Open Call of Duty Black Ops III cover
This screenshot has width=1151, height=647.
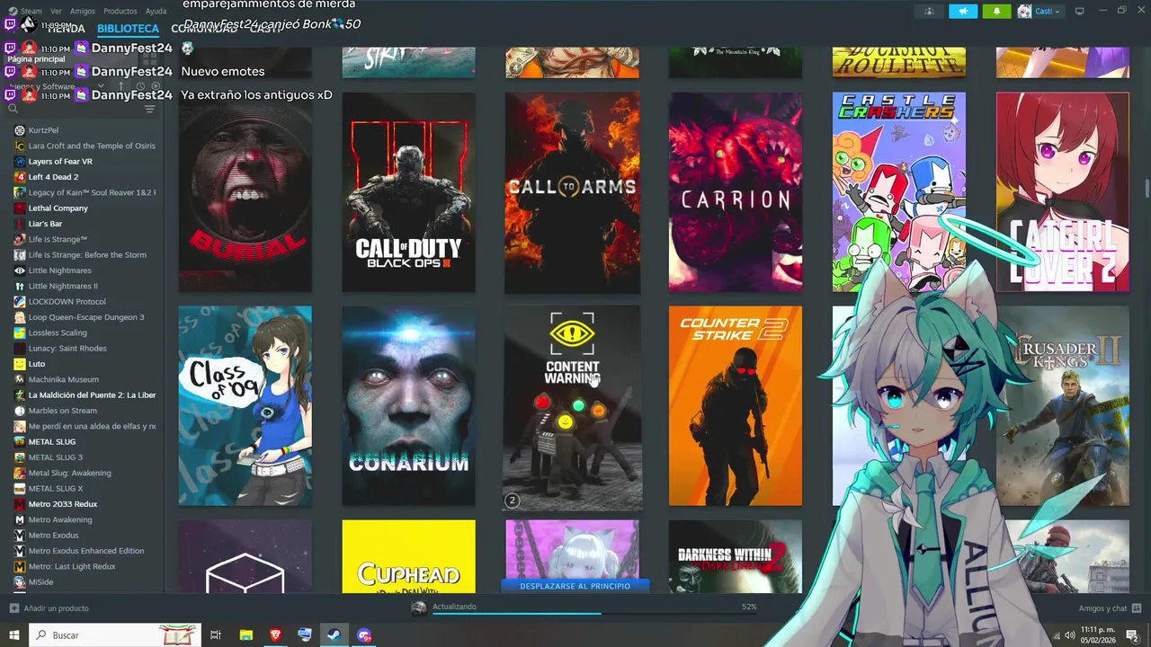408,192
